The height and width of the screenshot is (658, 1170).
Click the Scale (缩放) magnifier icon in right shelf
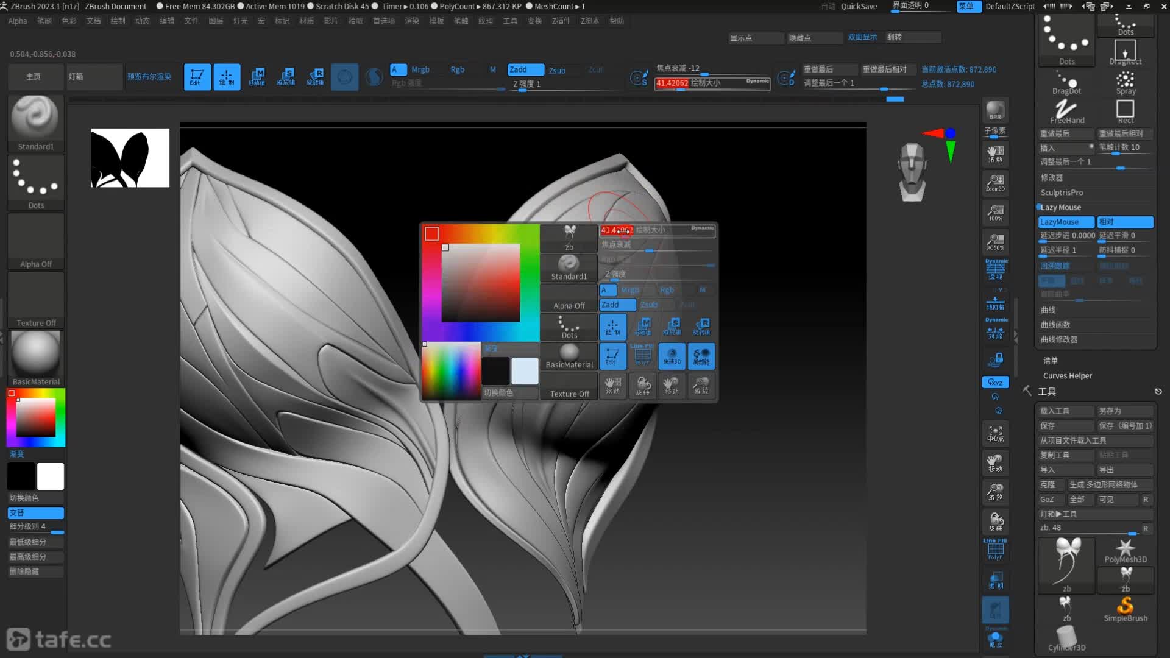[x=995, y=492]
